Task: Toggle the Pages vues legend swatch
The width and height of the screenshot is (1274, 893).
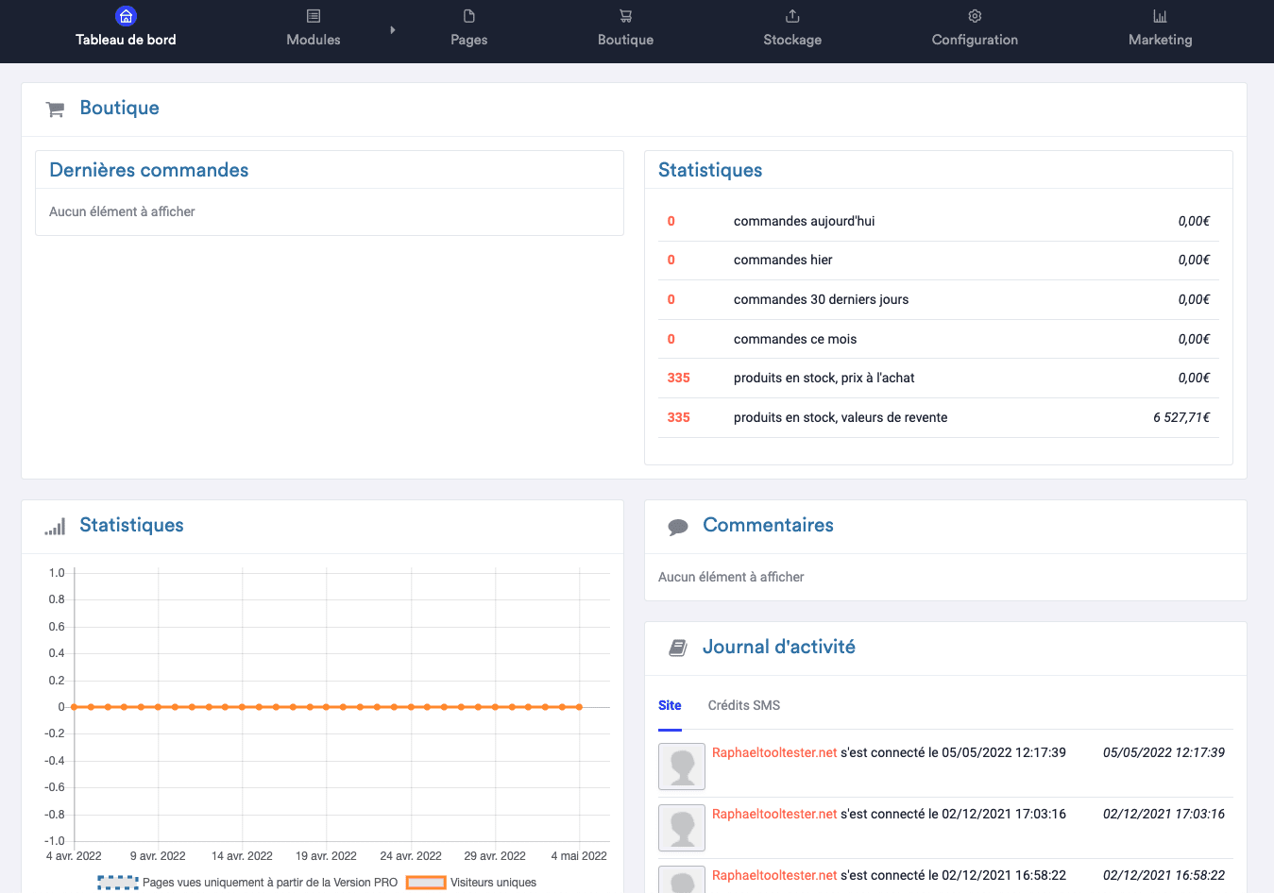Action: (x=118, y=883)
